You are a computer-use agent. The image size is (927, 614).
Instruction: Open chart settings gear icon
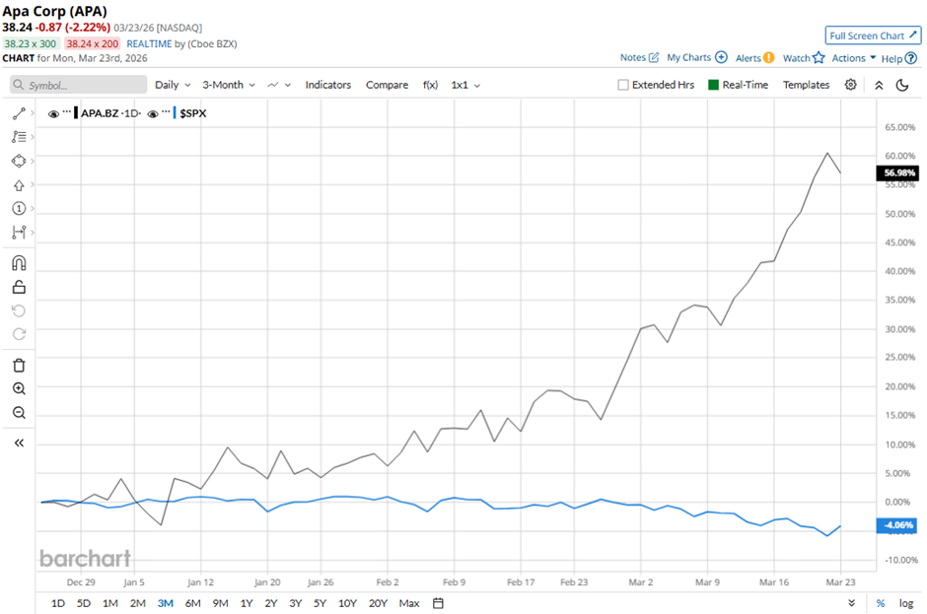click(850, 85)
